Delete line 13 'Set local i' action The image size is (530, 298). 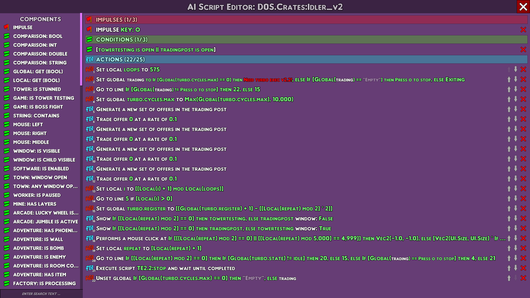[x=523, y=189]
